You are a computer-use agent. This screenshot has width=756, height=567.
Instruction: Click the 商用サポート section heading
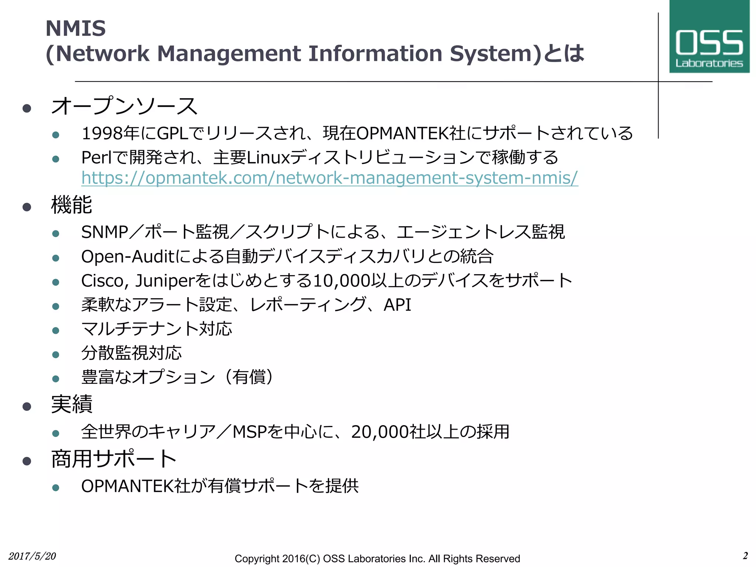pyautogui.click(x=114, y=459)
